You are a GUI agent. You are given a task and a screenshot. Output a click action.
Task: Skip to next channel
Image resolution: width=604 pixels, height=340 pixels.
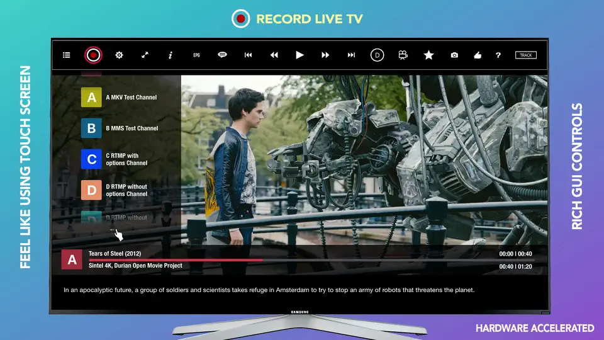click(351, 55)
